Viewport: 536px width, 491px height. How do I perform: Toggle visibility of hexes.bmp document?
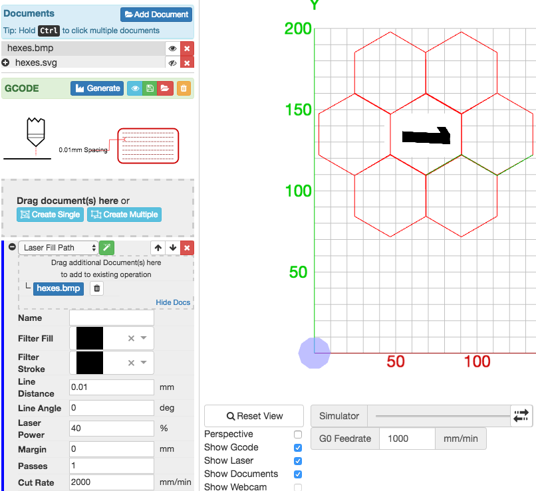tap(173, 49)
